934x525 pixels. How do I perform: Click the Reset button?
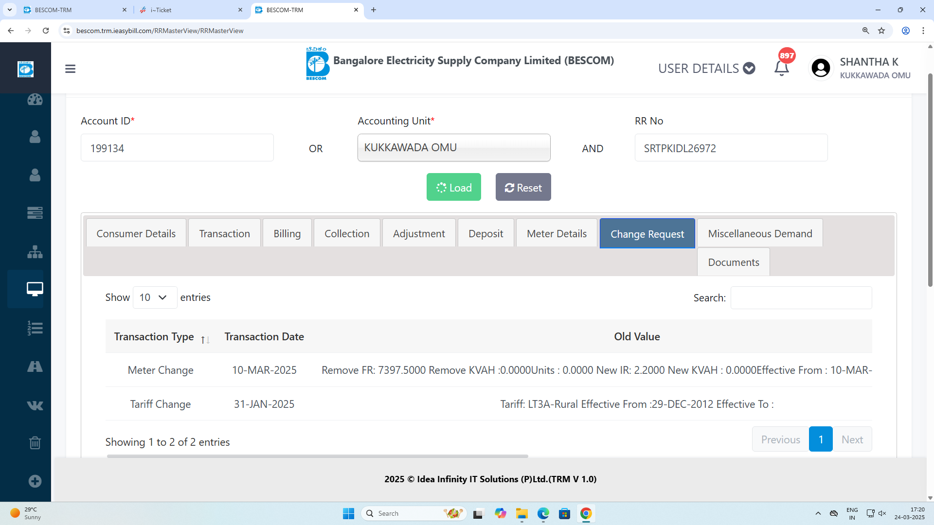523,187
